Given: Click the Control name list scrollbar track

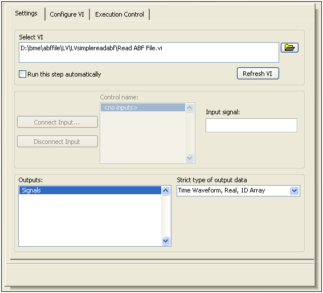Looking at the screenshot, I should coord(190,133).
